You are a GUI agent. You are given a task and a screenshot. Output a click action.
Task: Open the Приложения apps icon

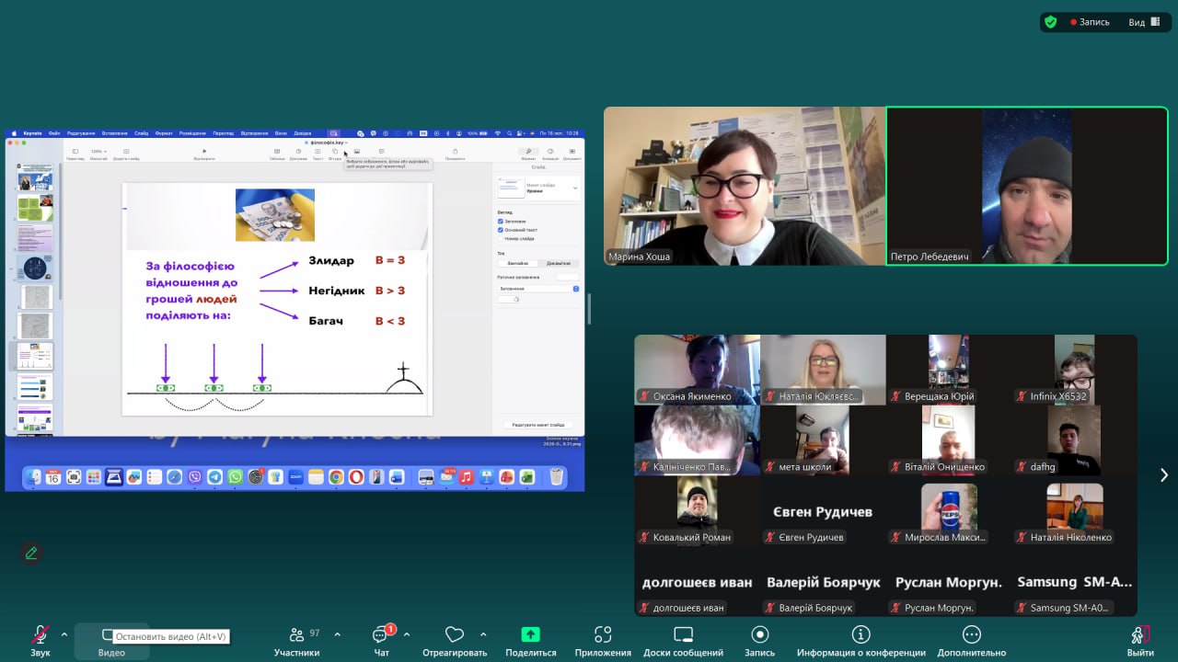(x=603, y=635)
